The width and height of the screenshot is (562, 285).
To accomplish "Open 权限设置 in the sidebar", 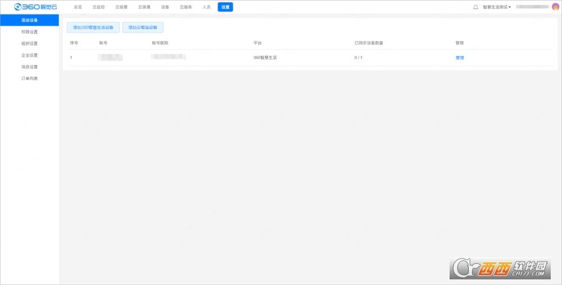I will (29, 32).
